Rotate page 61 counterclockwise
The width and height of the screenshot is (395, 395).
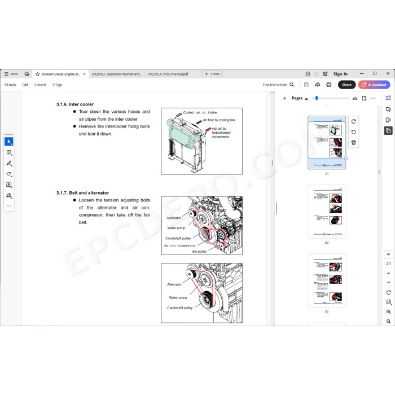[x=353, y=132]
